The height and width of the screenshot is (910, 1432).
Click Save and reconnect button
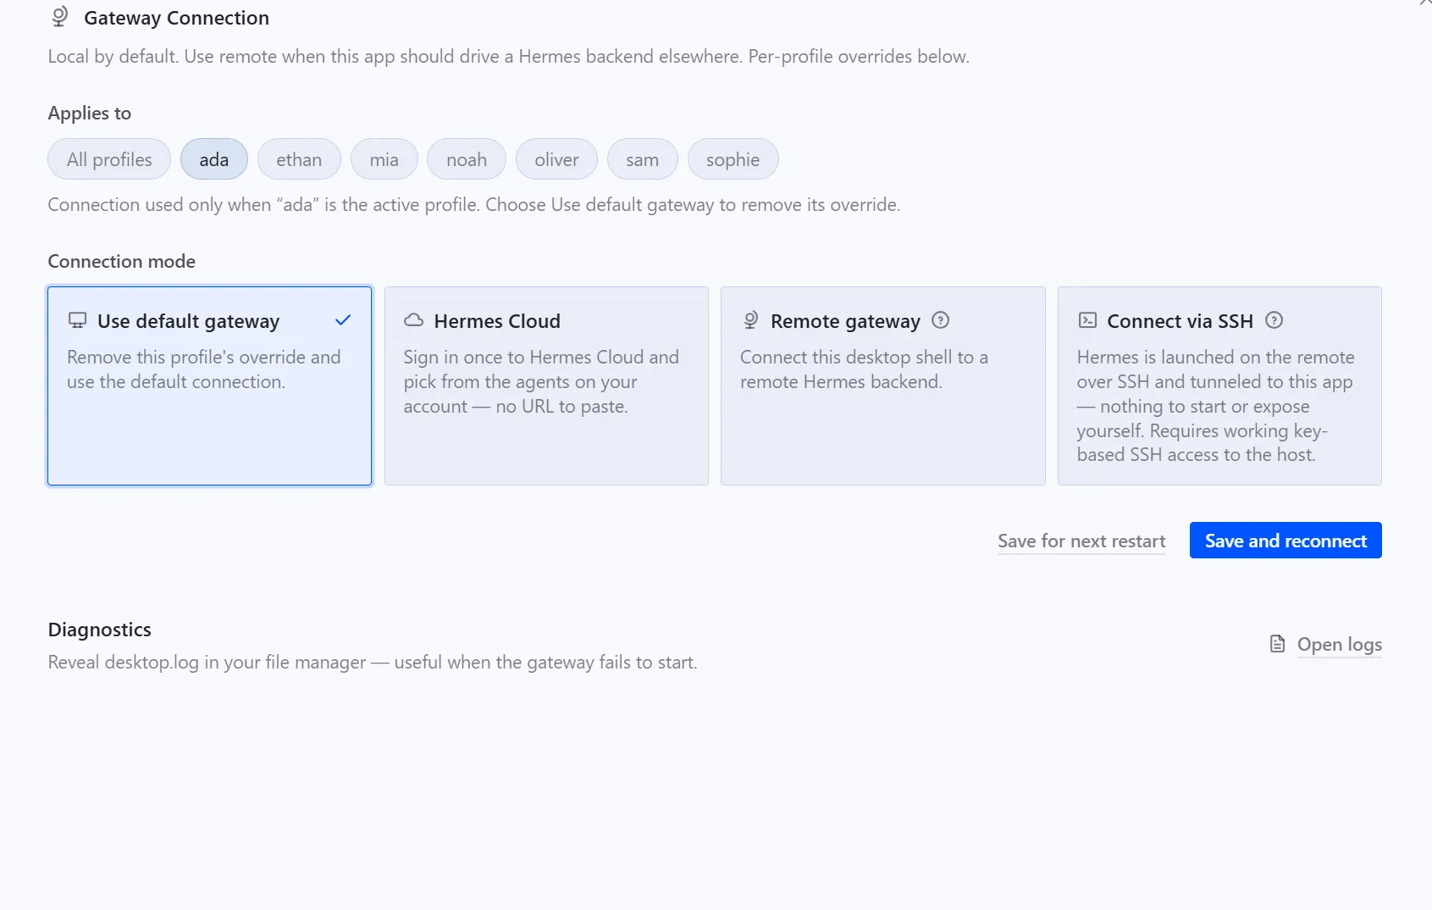pos(1285,541)
